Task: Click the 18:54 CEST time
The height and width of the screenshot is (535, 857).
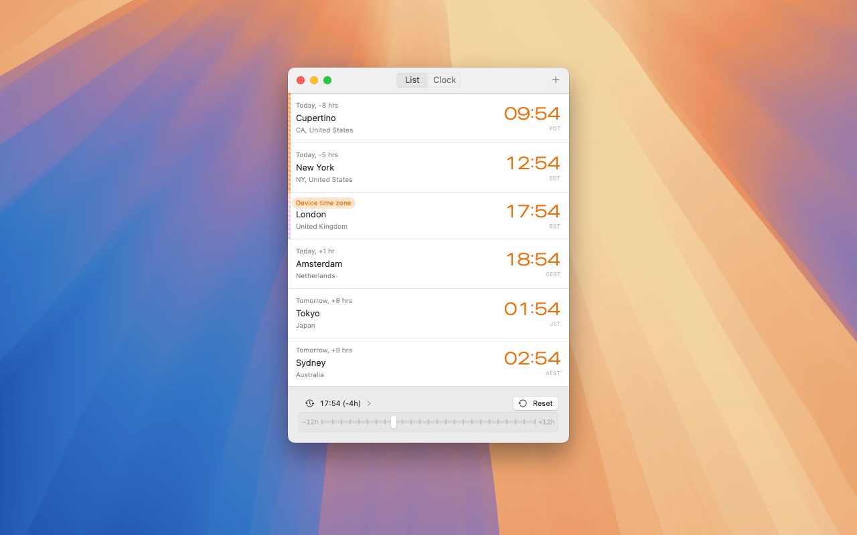Action: click(534, 259)
